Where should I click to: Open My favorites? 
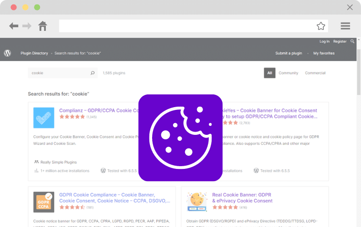[x=324, y=53]
